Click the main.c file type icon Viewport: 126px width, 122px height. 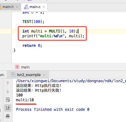coord(26,7)
